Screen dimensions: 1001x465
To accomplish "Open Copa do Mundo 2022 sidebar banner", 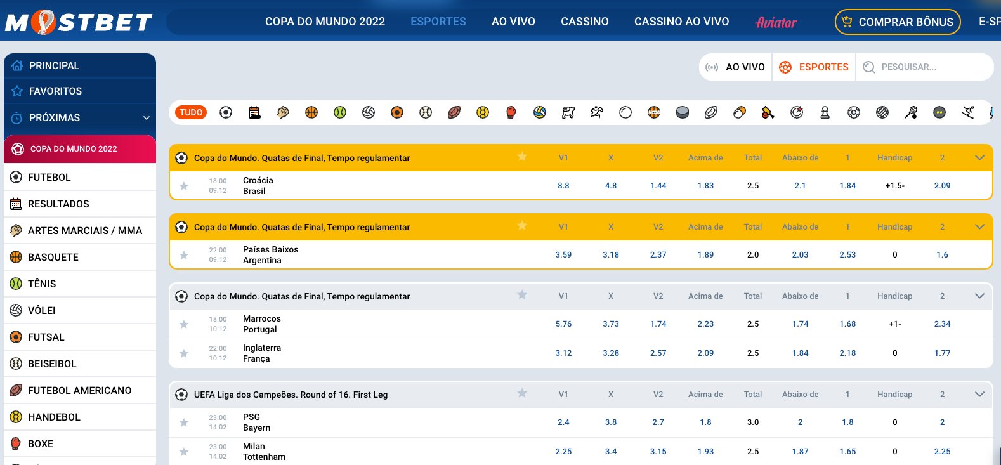I will pos(80,149).
